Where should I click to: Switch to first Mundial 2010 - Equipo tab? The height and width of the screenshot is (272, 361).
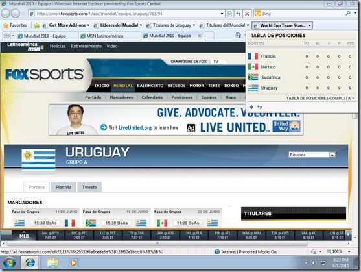[47, 36]
